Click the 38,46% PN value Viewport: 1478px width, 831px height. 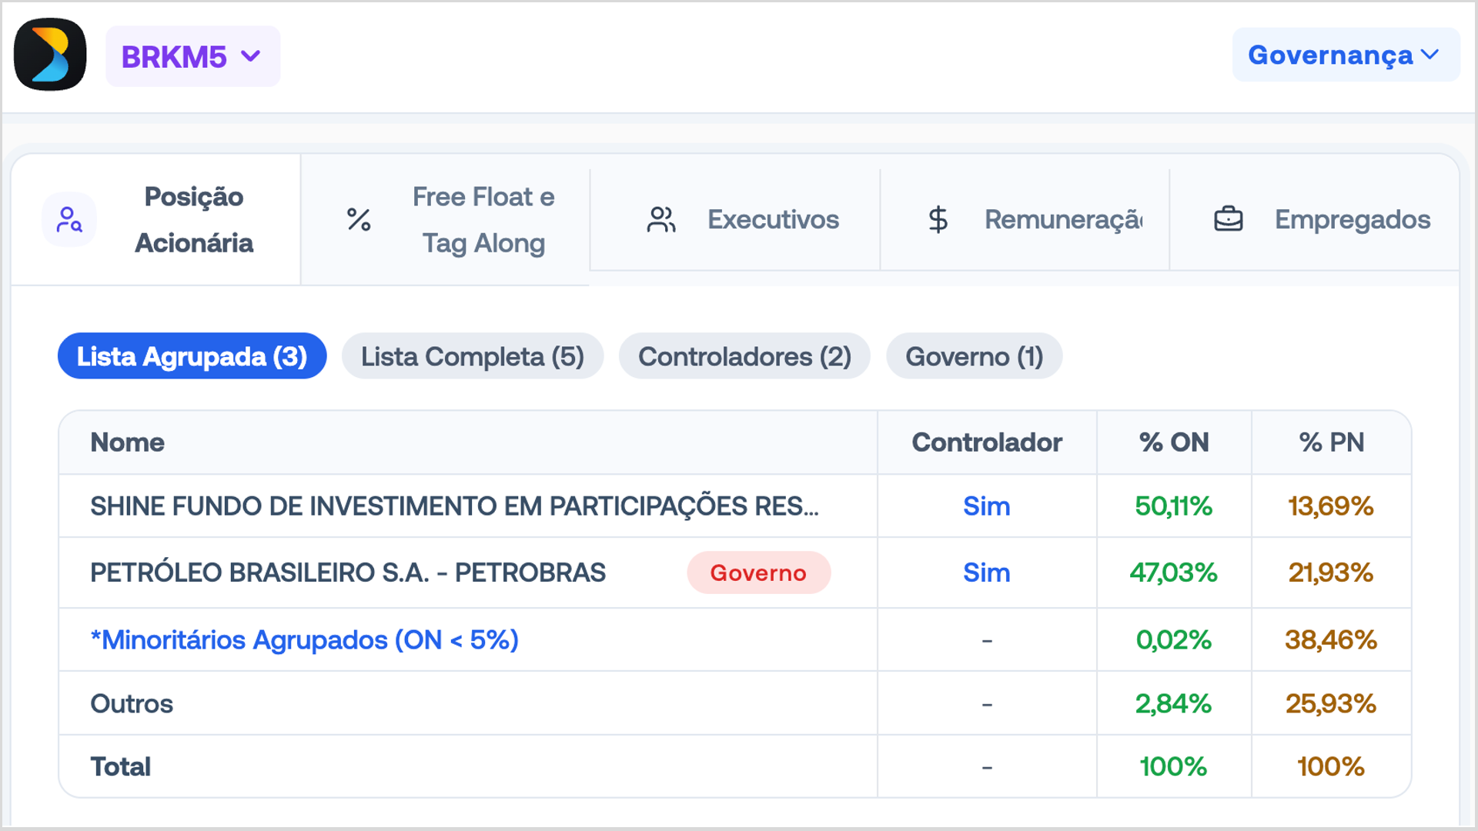pos(1331,639)
